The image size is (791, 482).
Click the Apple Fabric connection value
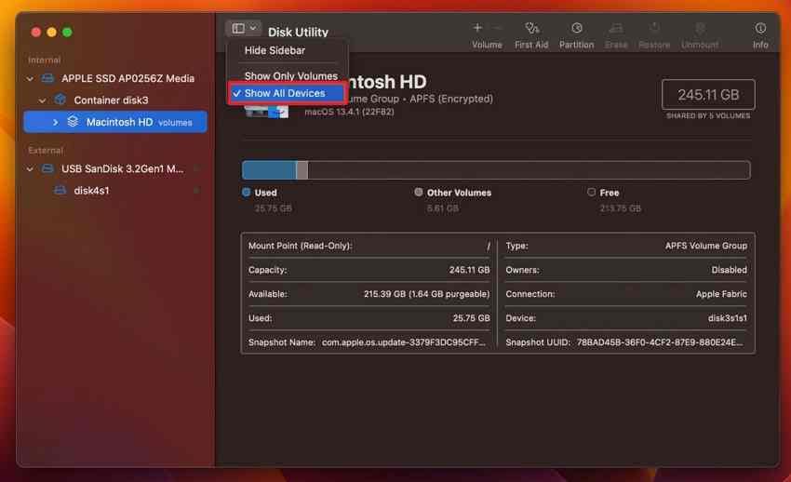pyautogui.click(x=721, y=294)
